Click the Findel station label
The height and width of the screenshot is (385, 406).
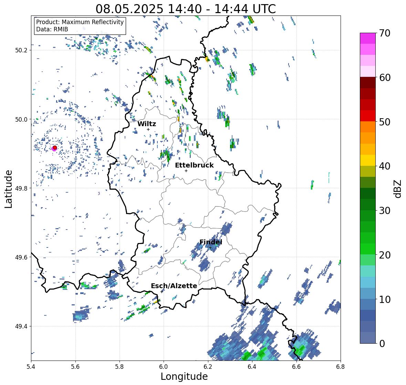click(x=211, y=242)
